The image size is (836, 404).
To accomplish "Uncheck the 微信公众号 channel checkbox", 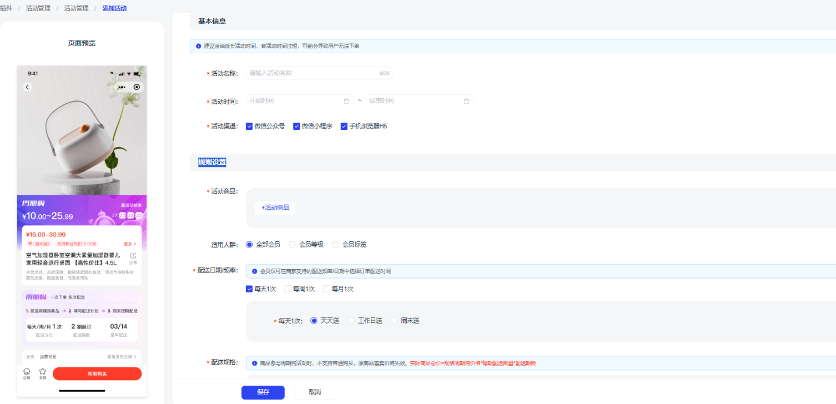I will click(249, 126).
